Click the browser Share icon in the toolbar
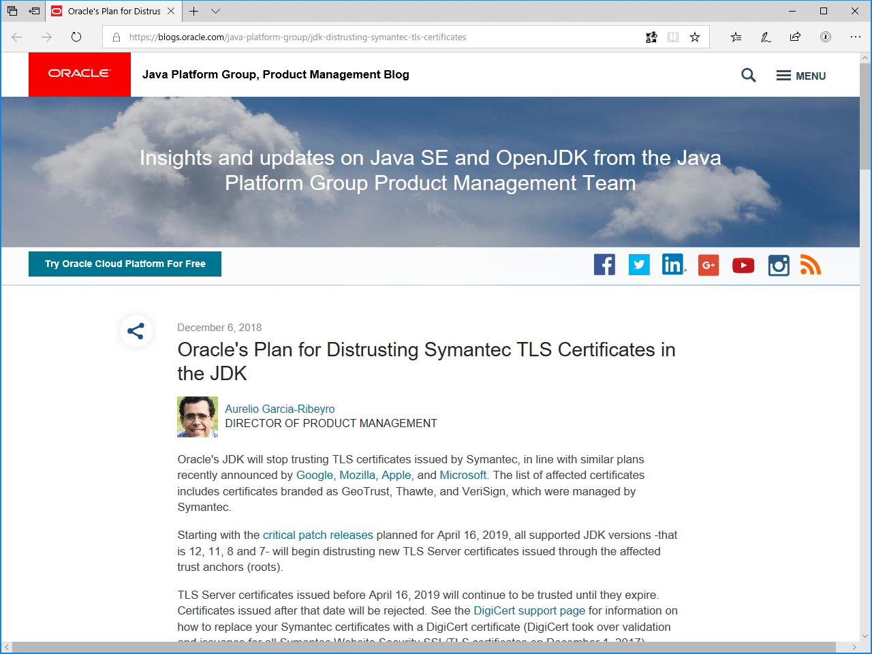The height and width of the screenshot is (654, 872). 794,37
